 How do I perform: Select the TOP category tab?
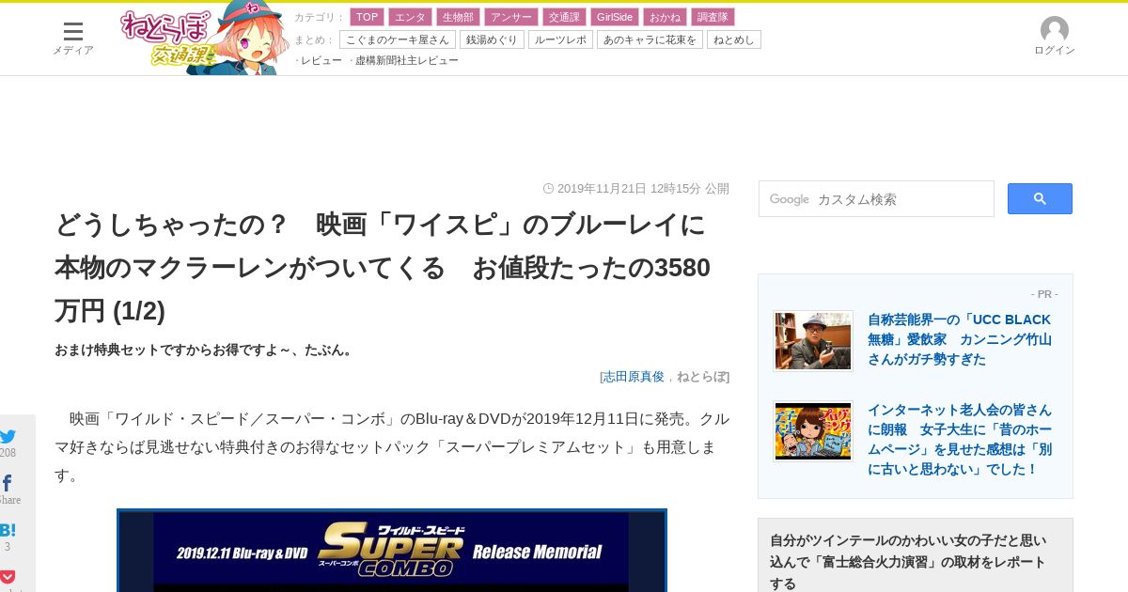[367, 17]
